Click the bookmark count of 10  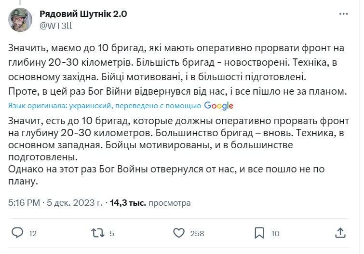275,234
